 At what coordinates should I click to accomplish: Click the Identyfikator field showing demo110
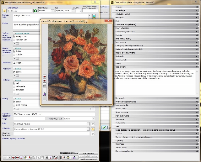click(x=20, y=11)
